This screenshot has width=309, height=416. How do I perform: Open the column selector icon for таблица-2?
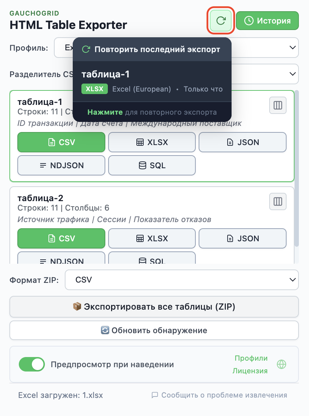pos(278,201)
